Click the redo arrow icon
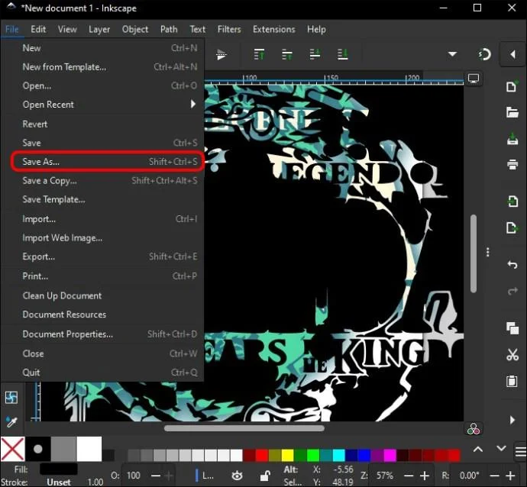527x487 pixels. pos(512,291)
